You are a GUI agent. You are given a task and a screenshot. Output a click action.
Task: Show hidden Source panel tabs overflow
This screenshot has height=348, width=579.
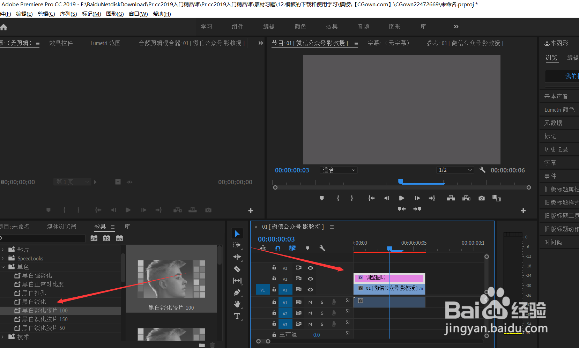coord(261,43)
